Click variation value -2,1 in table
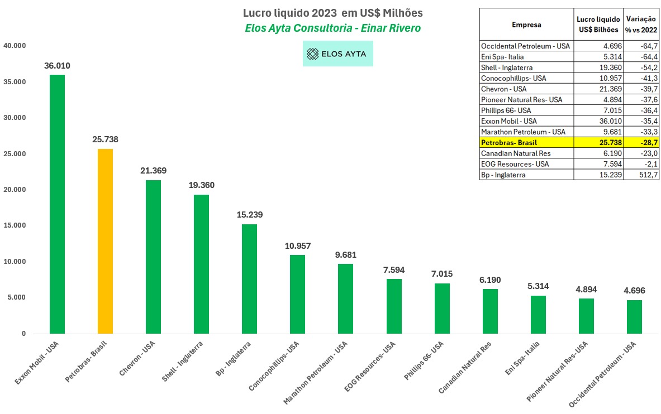Screen dimensions: 661x414 pos(652,164)
